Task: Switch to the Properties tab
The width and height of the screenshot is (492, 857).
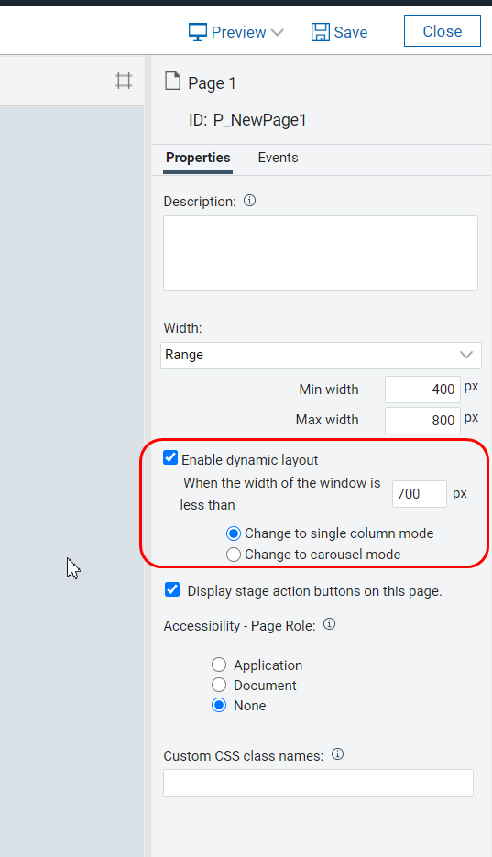Action: click(198, 158)
